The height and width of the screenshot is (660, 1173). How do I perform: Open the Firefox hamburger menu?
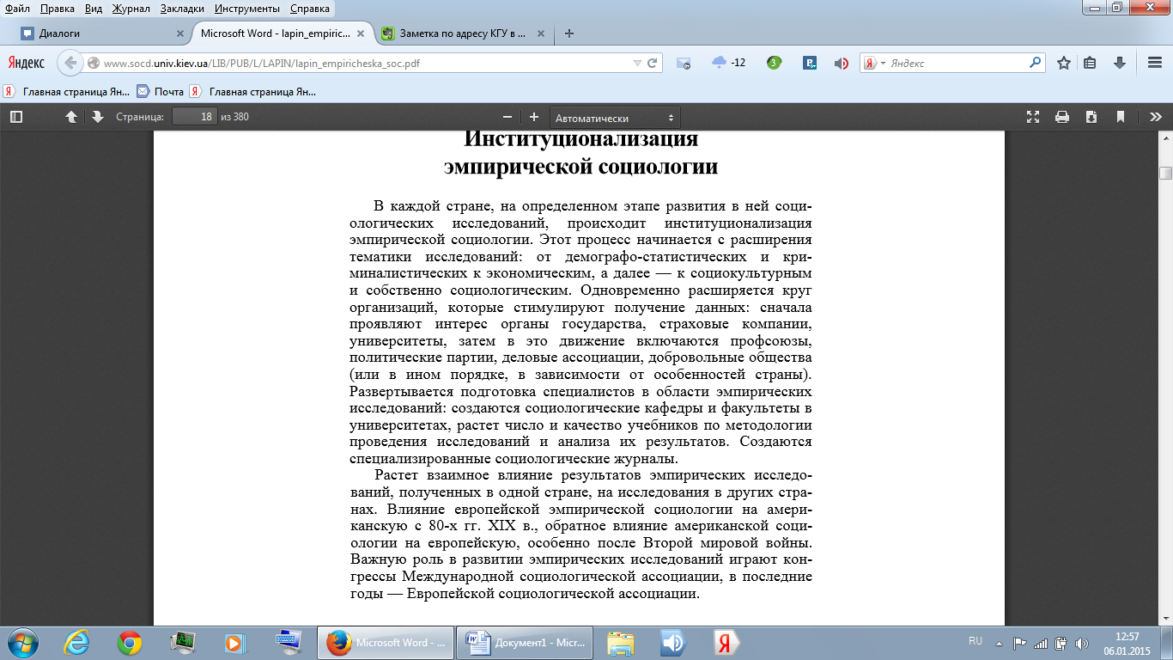click(x=1155, y=63)
